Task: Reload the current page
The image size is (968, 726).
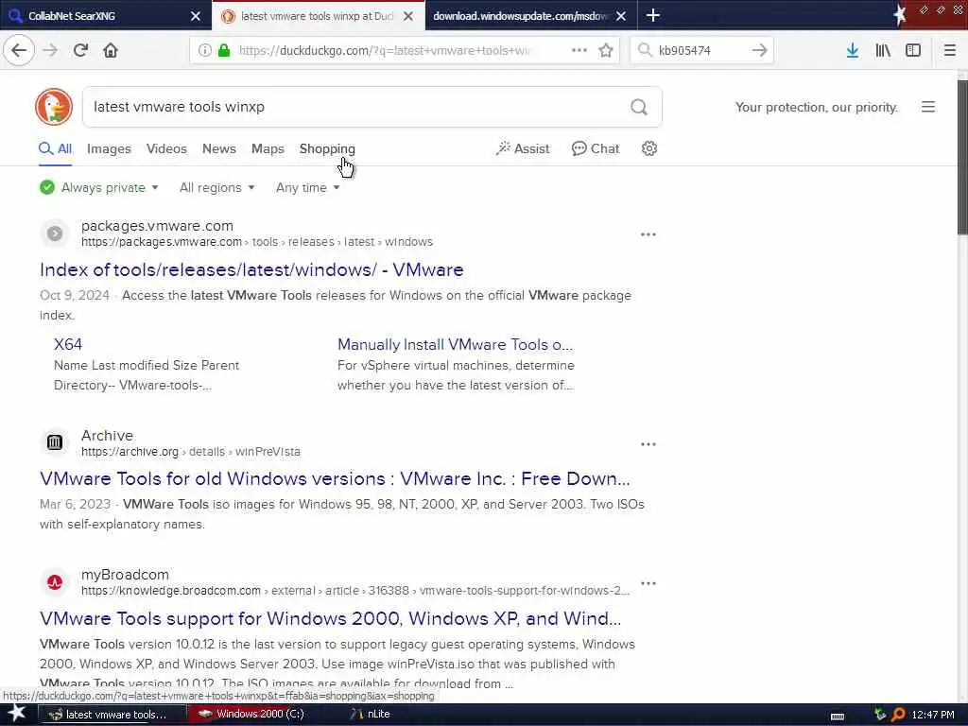Action: pyautogui.click(x=80, y=50)
